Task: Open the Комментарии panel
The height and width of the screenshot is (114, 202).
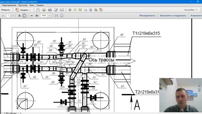Action: [x=196, y=16]
